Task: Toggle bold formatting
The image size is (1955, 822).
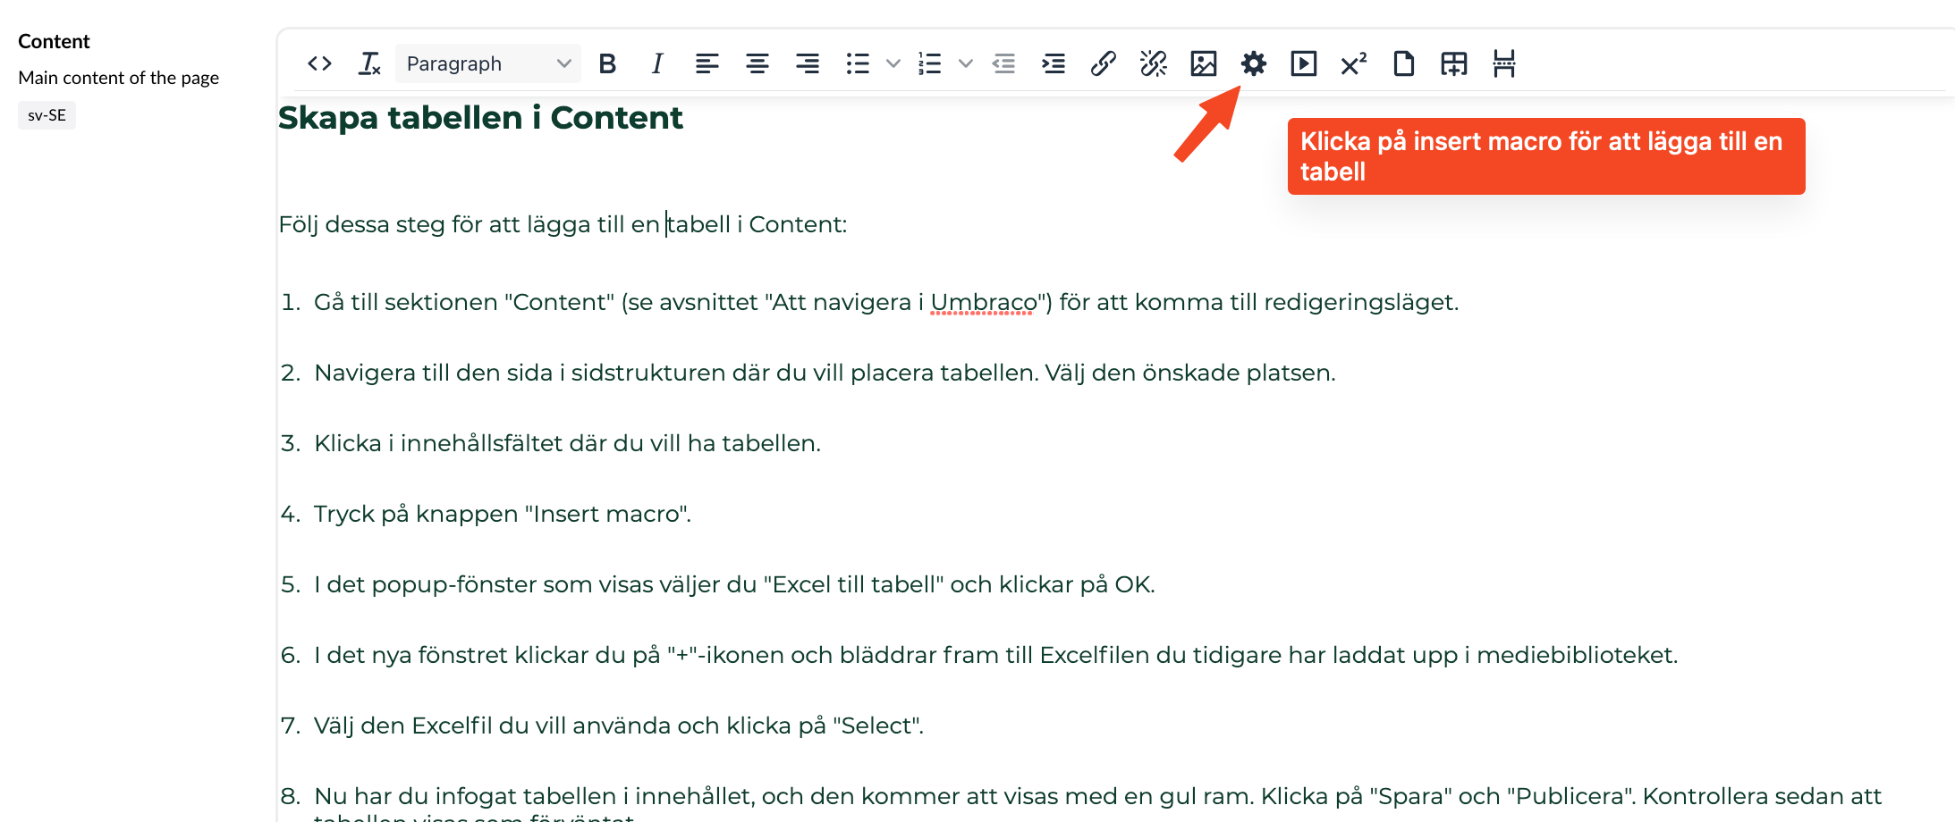Action: [607, 63]
